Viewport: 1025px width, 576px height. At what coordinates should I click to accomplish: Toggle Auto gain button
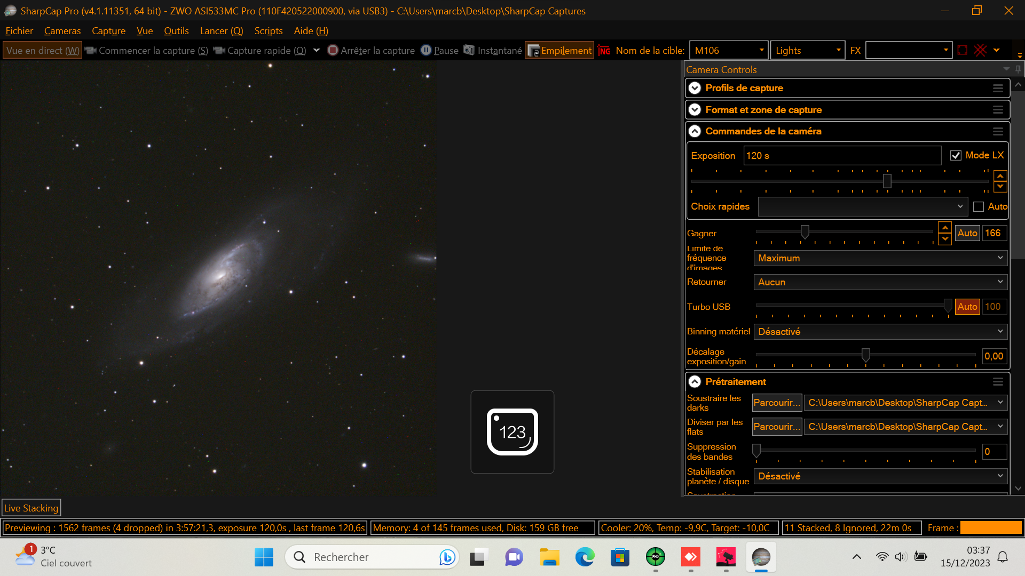[x=967, y=233]
